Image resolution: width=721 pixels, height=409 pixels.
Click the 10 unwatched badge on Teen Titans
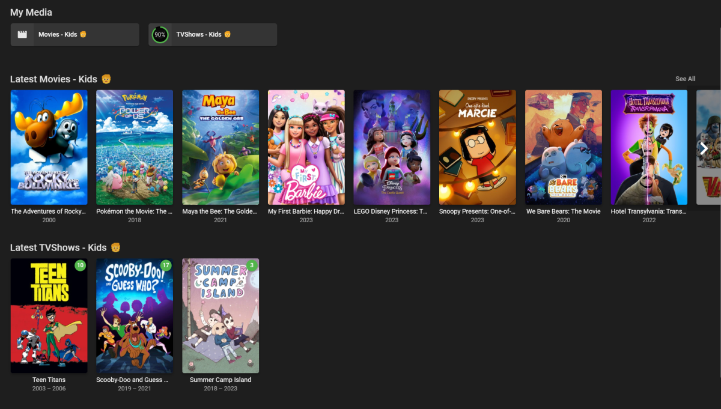pyautogui.click(x=81, y=265)
